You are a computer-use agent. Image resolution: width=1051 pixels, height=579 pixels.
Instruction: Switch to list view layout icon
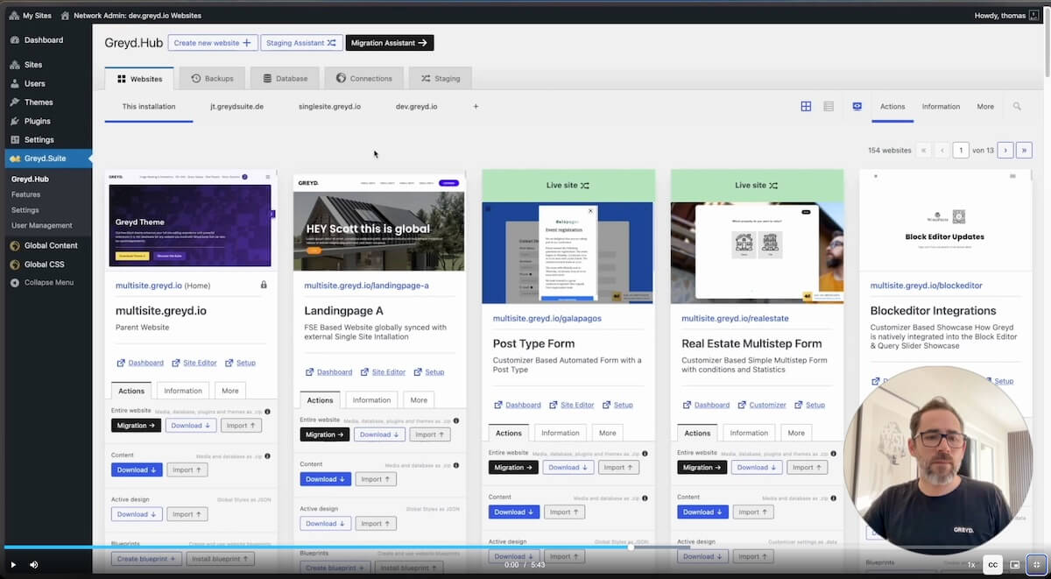[x=829, y=106]
